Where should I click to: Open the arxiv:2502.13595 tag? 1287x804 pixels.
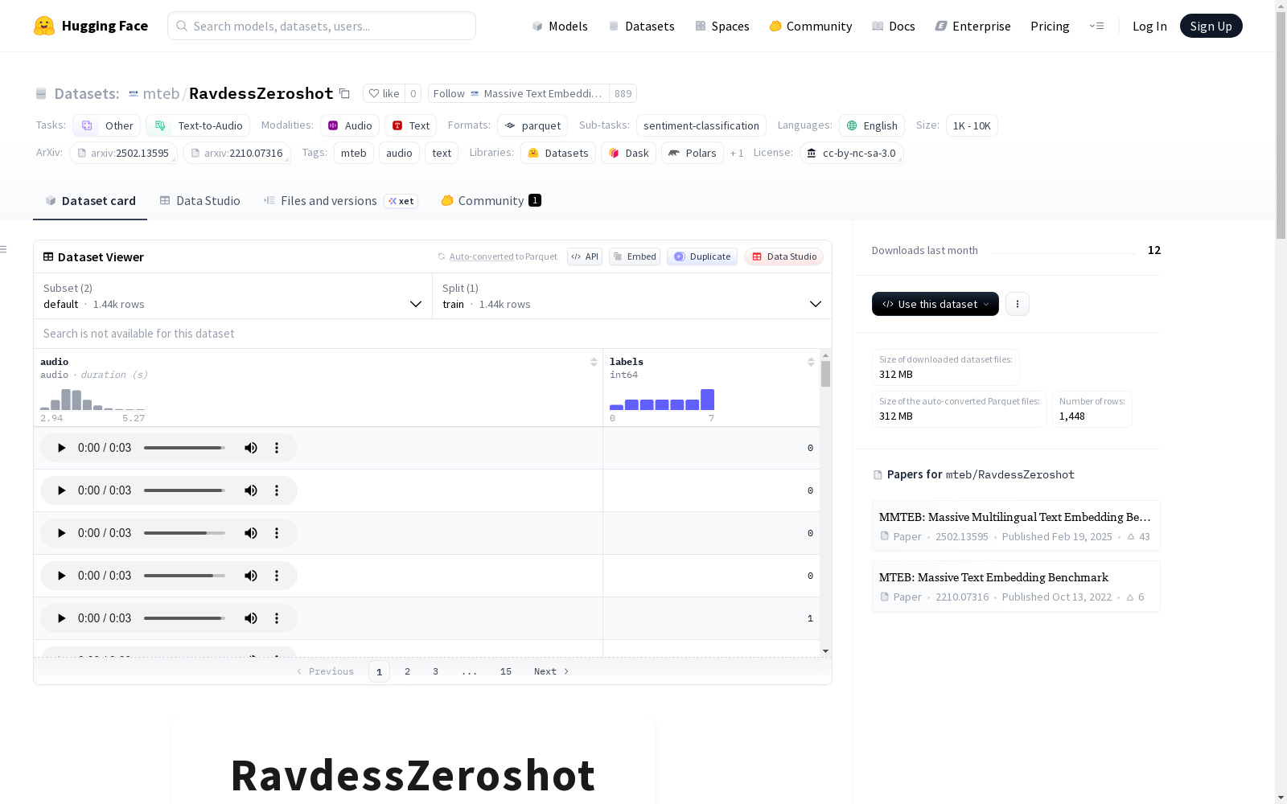tap(123, 153)
